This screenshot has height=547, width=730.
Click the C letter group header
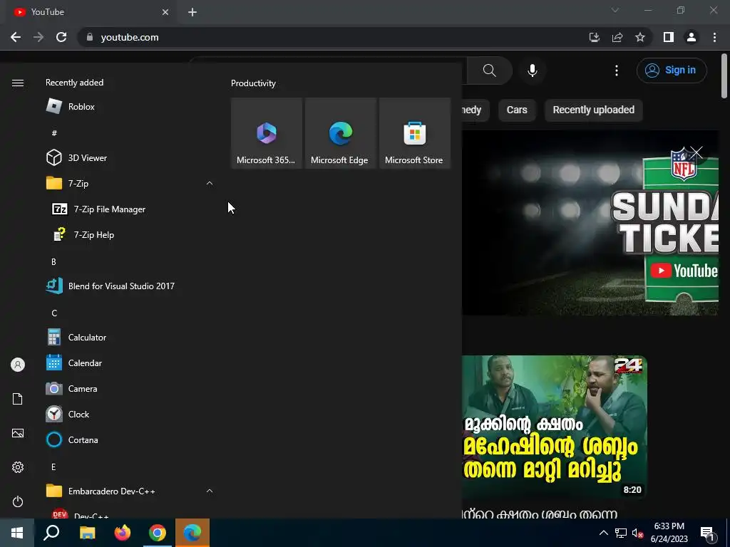click(54, 313)
